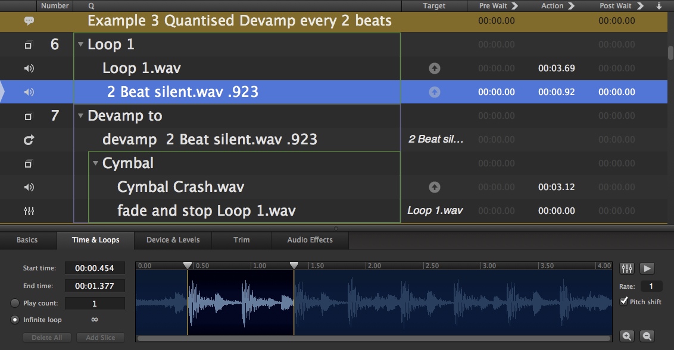Screen dimensions: 674x350
Task: Select the Play count radio button
Action: [x=15, y=303]
